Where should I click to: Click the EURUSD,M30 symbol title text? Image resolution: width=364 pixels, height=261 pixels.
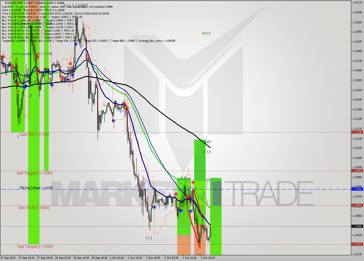coord(14,3)
